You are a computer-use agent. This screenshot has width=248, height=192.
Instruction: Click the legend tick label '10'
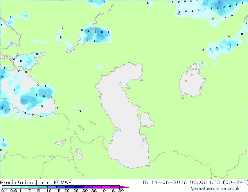click(49, 190)
